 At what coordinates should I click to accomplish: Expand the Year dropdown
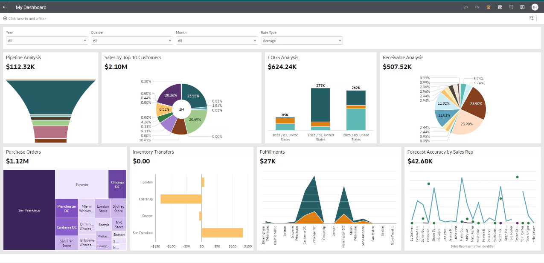47,40
